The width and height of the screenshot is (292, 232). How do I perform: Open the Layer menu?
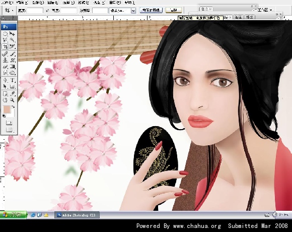tap(53, 3)
